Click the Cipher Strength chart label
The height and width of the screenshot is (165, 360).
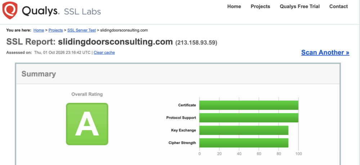[x=182, y=143]
